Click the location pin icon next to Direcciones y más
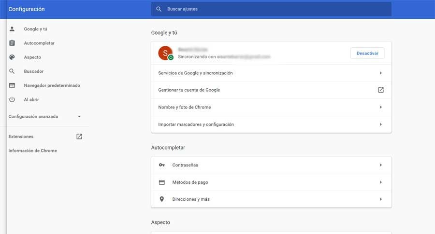The height and width of the screenshot is (234, 435). coord(162,199)
